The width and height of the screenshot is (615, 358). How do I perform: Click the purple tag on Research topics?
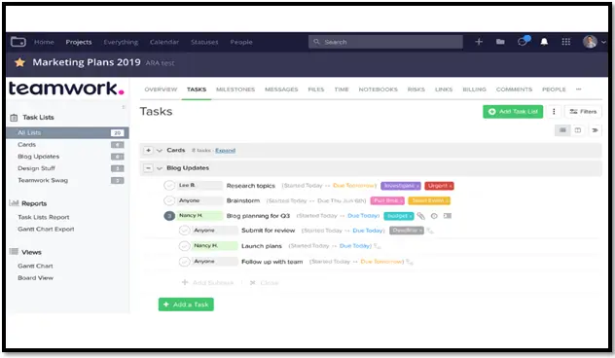[401, 186]
